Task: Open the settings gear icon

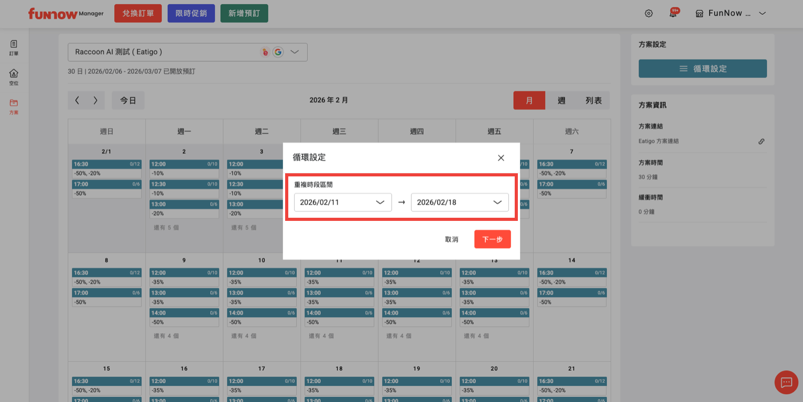Action: [649, 14]
